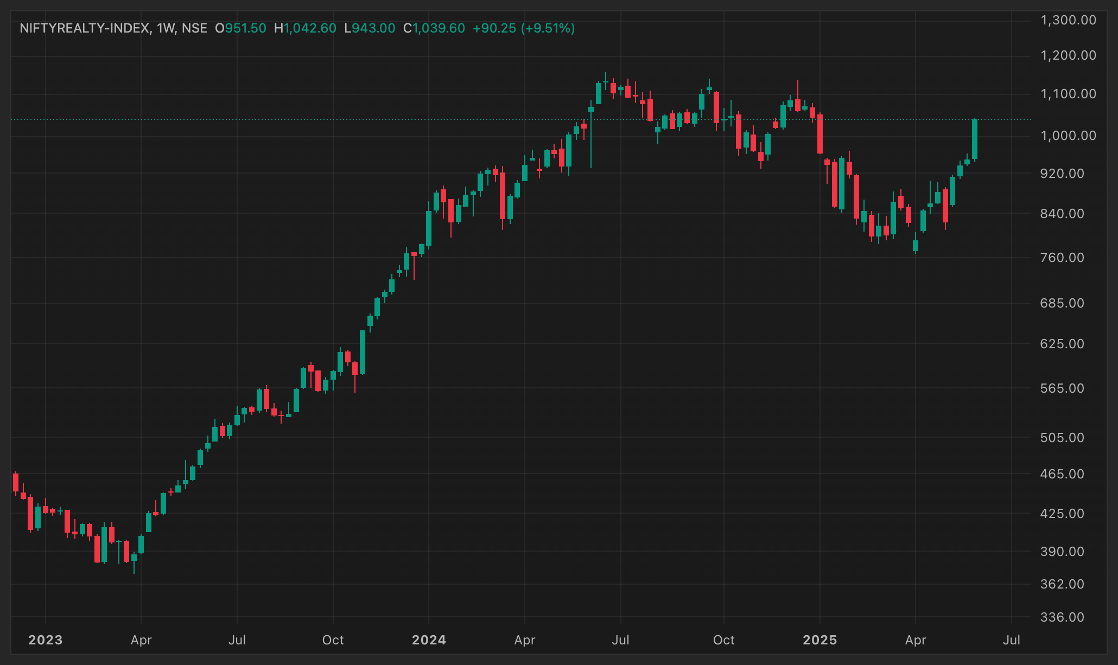The width and height of the screenshot is (1118, 665).
Task: Click the 1,300.00 price axis label
Action: point(1068,21)
